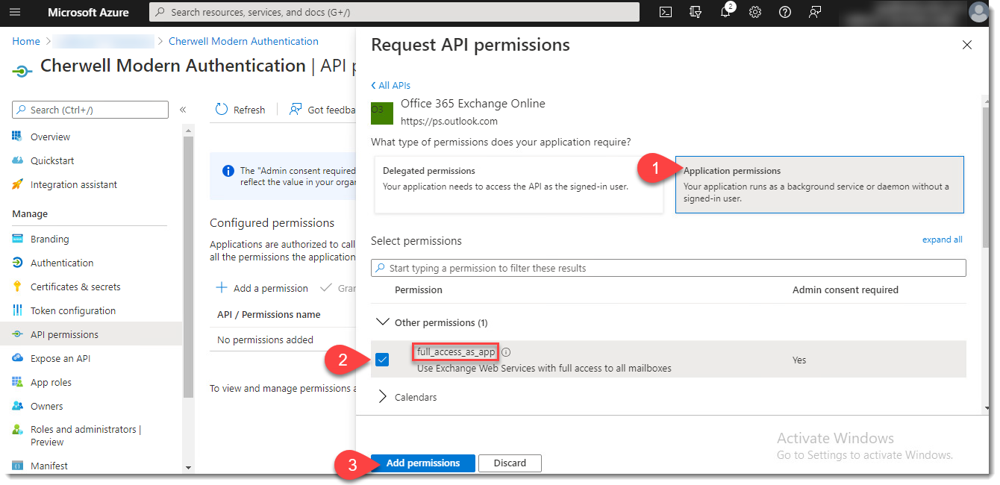Uncheck the full_access_as_app permission
The image size is (1000, 485).
pyautogui.click(x=382, y=360)
